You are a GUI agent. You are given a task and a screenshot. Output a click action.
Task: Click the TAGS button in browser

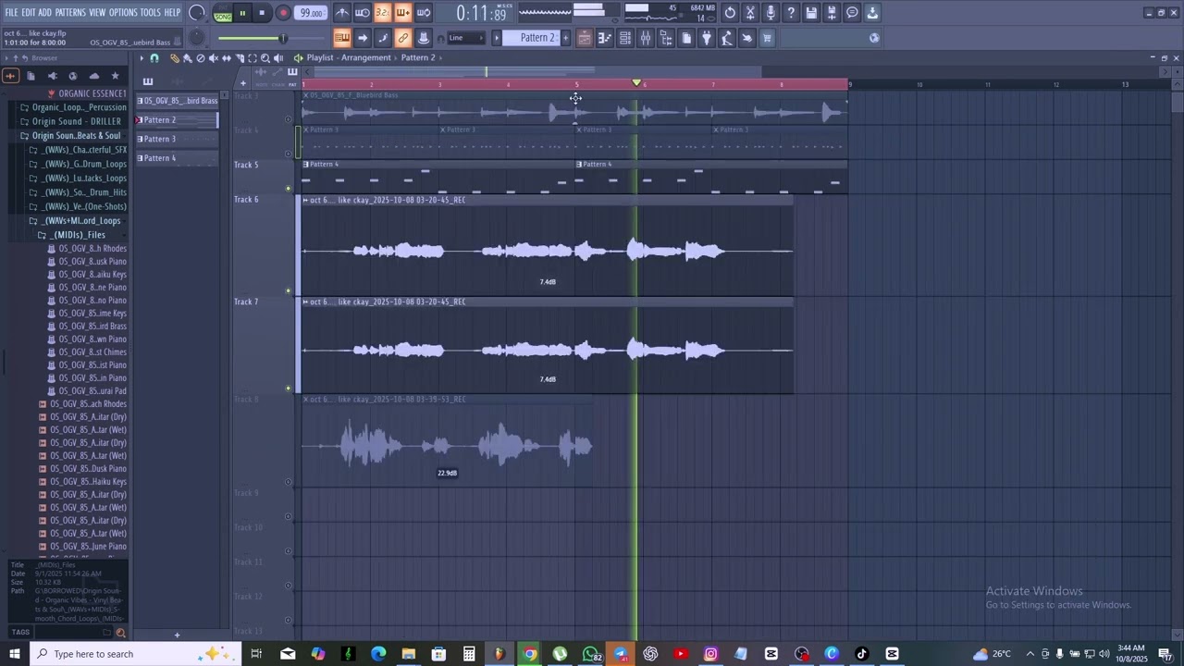point(20,633)
